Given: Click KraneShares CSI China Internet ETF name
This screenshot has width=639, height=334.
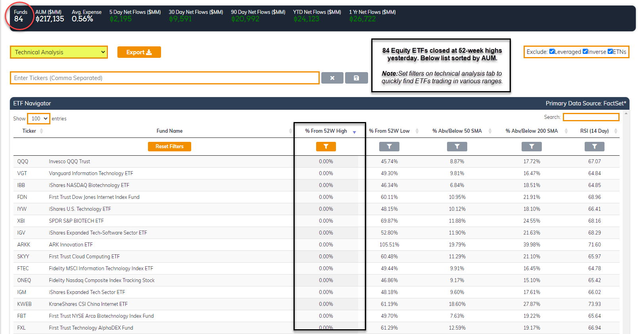Looking at the screenshot, I should pos(88,304).
